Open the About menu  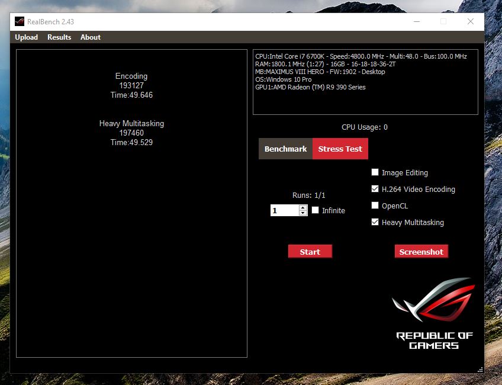(x=91, y=37)
